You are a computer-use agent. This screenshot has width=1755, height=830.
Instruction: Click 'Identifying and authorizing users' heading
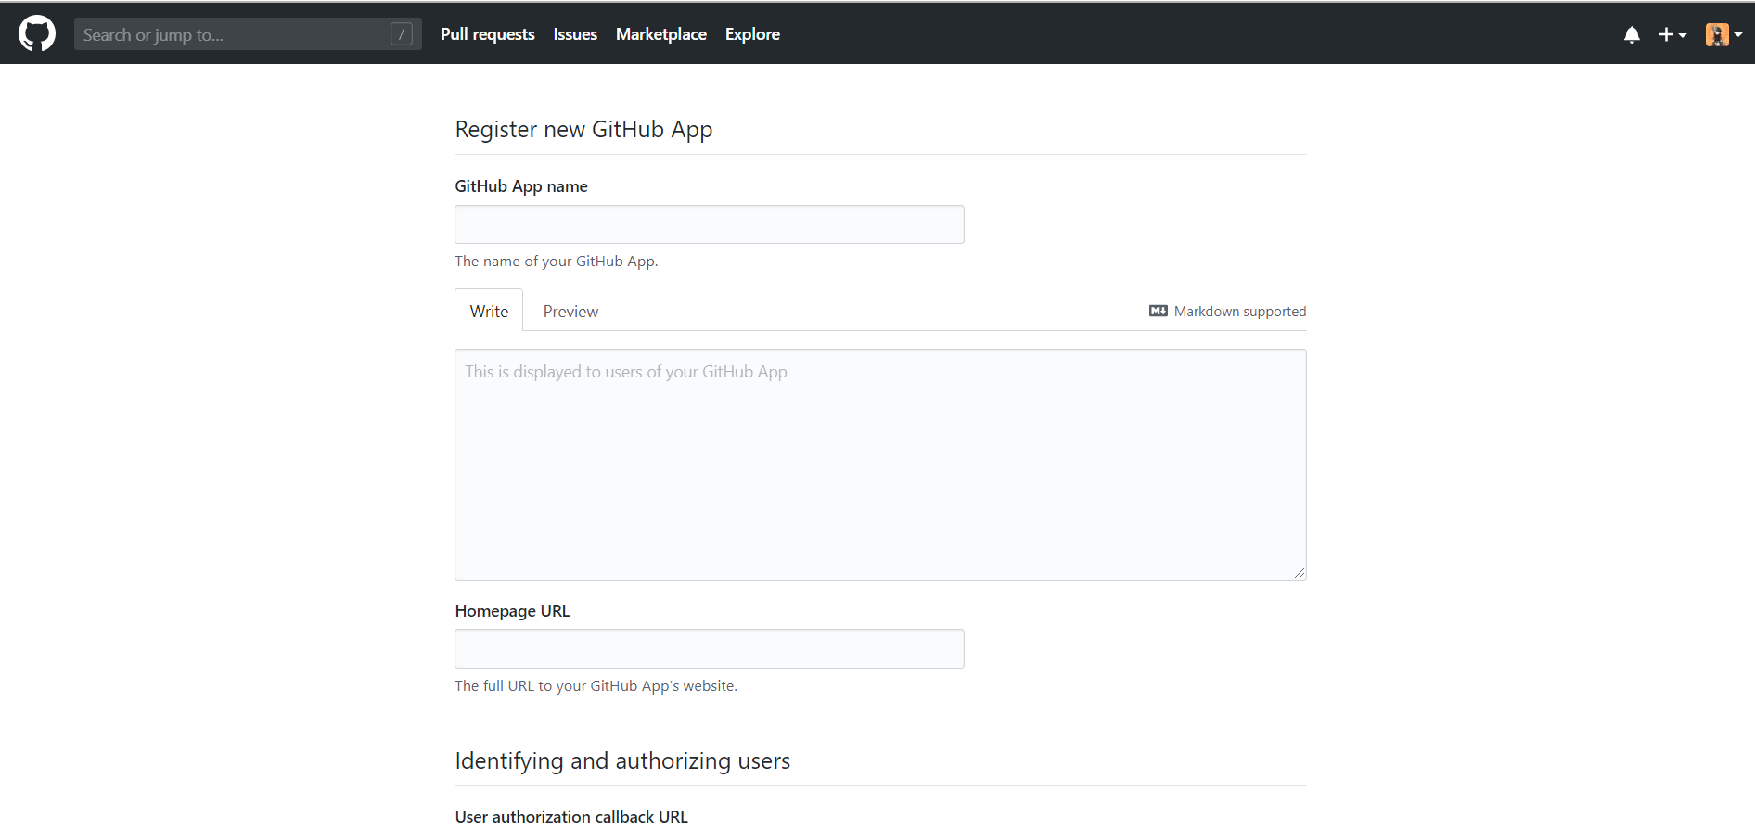[x=622, y=760]
